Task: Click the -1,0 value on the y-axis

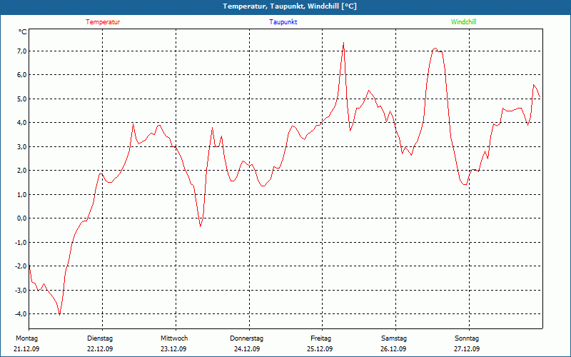Action: [x=21, y=242]
